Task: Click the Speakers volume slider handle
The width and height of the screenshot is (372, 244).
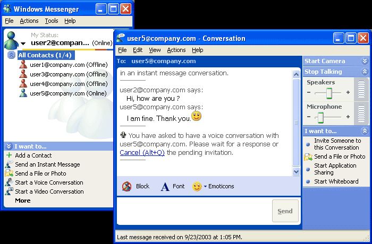Action: 329,93
